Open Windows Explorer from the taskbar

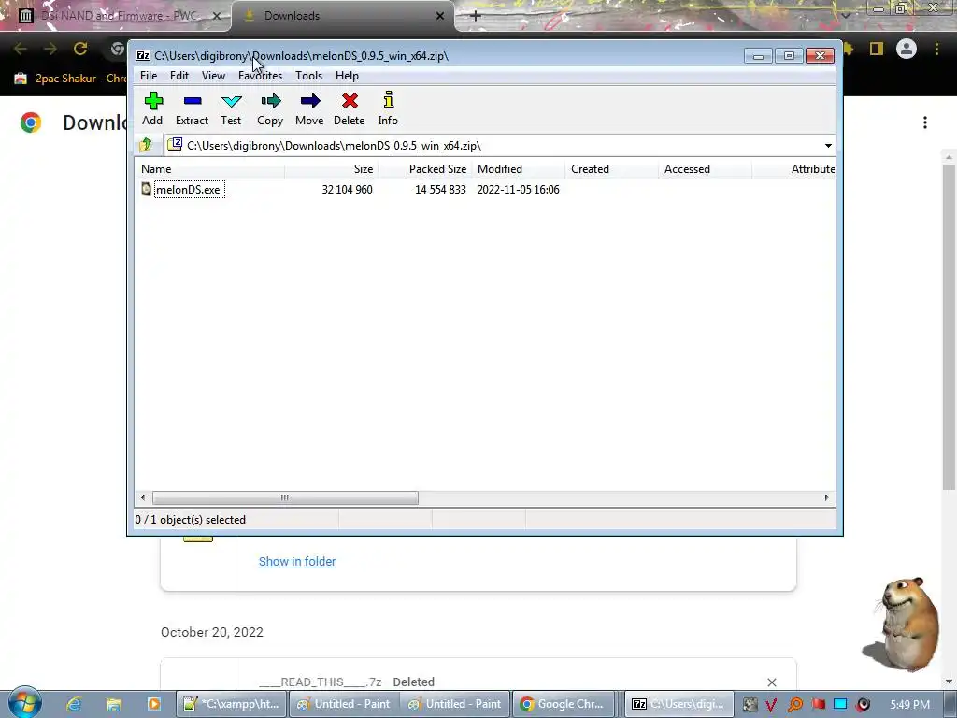click(x=114, y=704)
